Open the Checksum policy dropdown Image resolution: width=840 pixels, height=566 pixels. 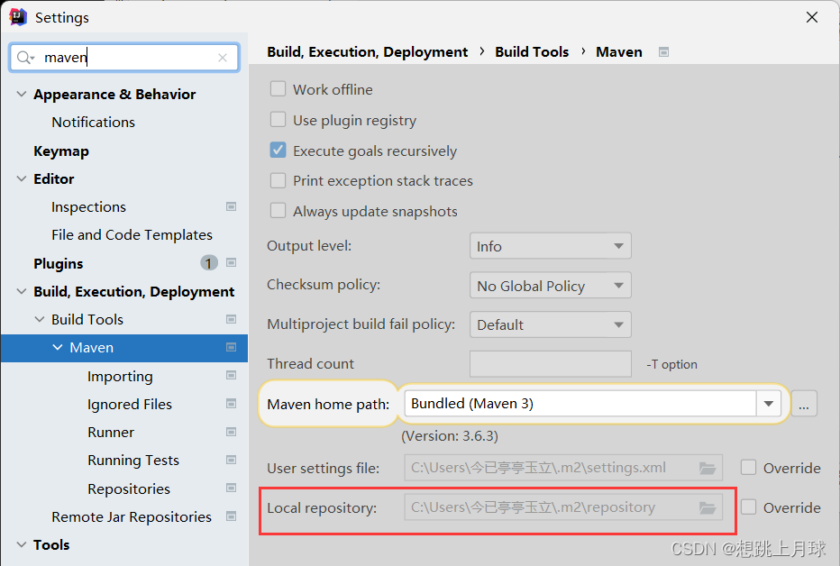[551, 286]
